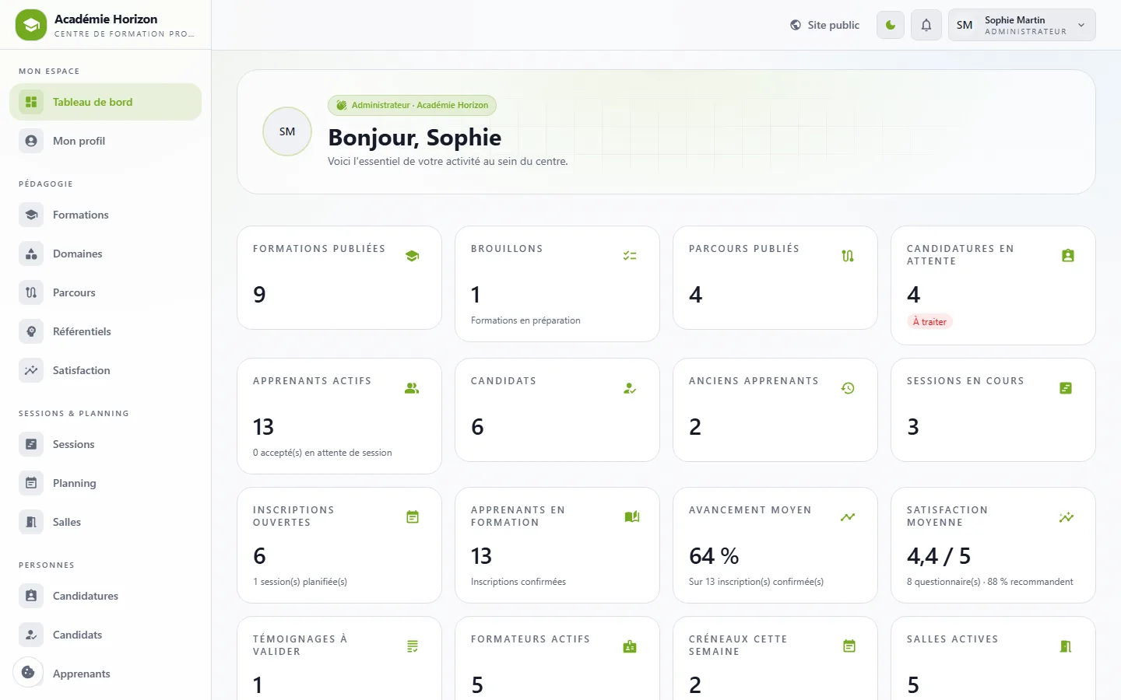Viewport: 1121px width, 700px height.
Task: Click the Formations publiées graduation cap icon
Action: coord(413,255)
